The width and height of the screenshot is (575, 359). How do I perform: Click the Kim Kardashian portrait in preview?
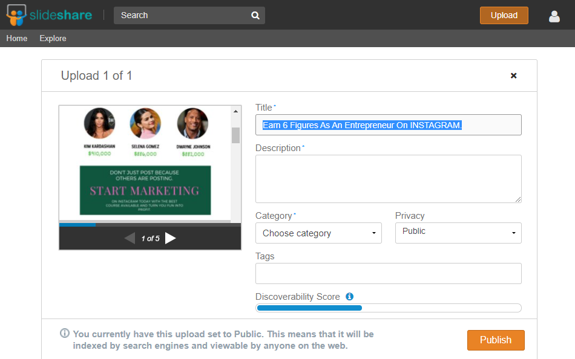pyautogui.click(x=99, y=123)
